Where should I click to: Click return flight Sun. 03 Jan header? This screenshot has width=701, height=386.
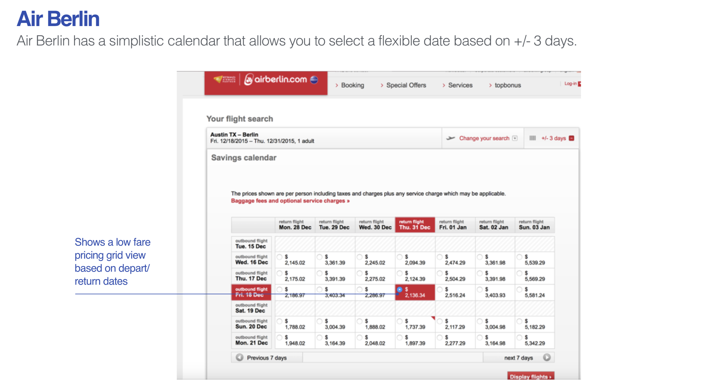click(x=535, y=225)
